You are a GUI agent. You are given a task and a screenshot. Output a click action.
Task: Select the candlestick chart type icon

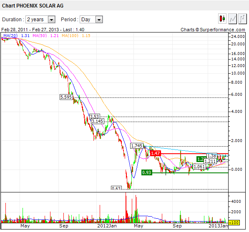point(222,19)
